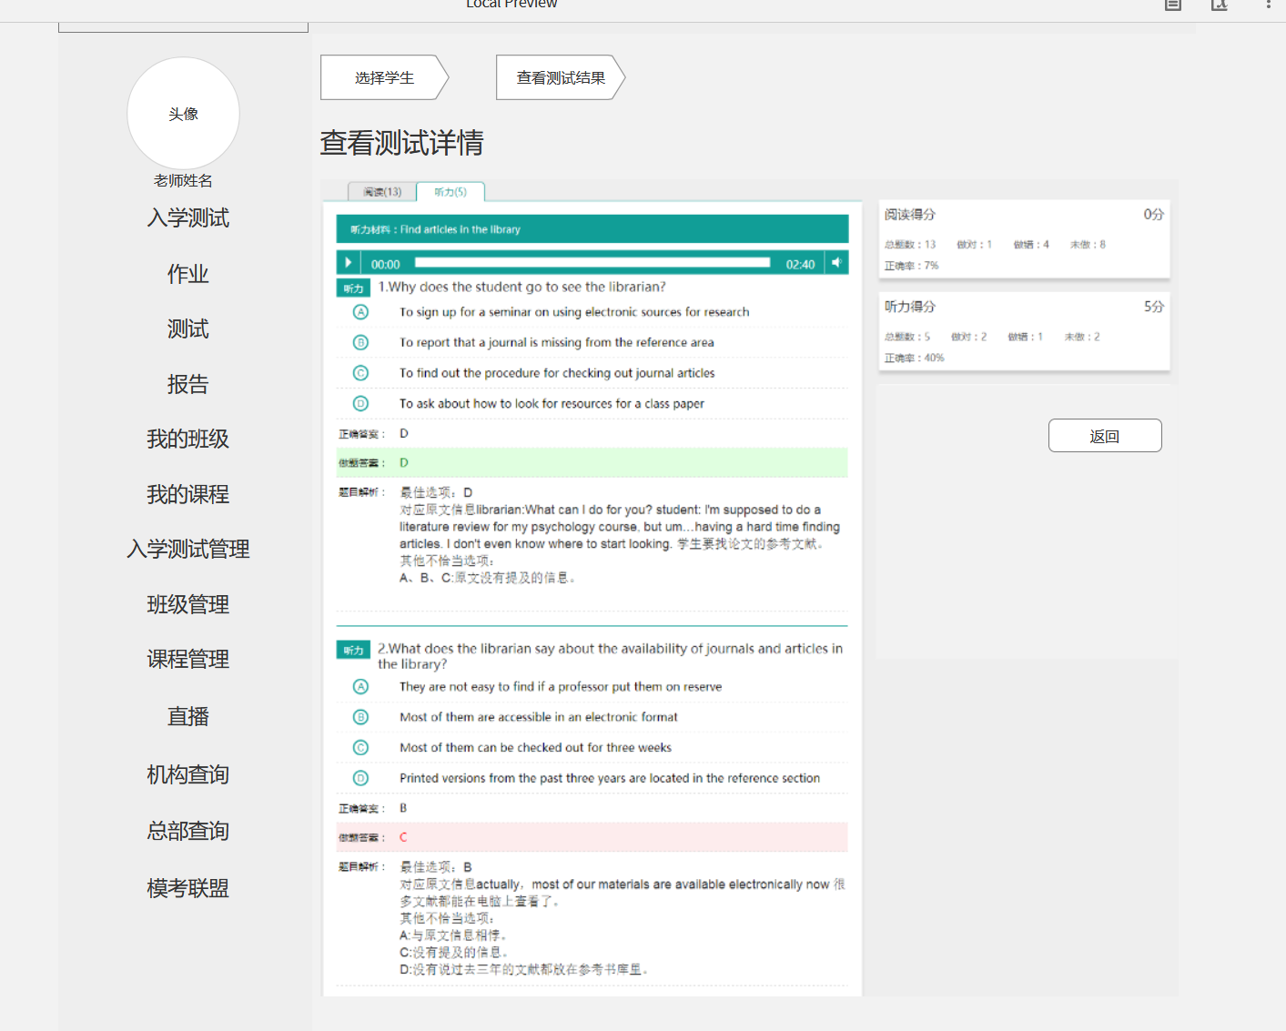
Task: Open 报告 in the sidebar
Action: (188, 384)
